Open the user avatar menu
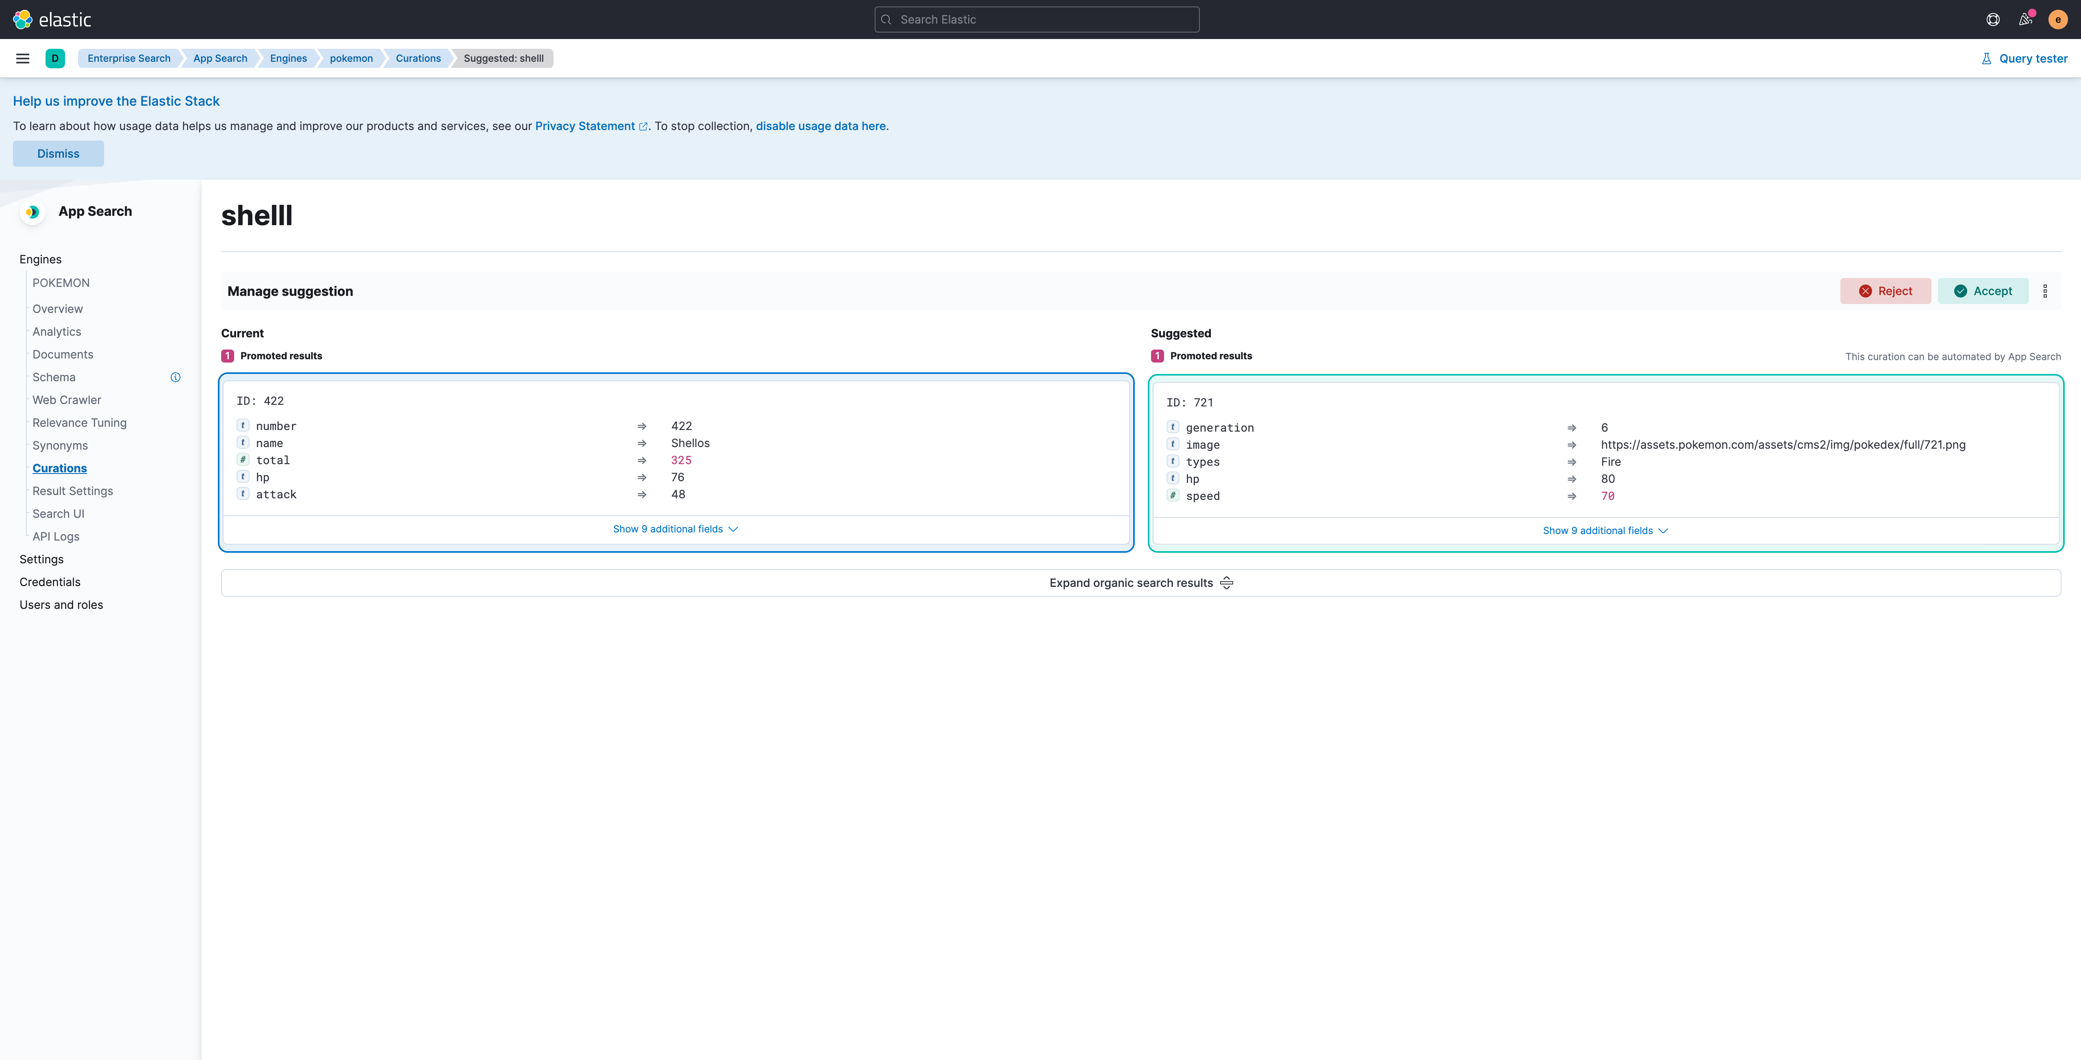Viewport: 2081px width, 1060px height. (x=2057, y=20)
